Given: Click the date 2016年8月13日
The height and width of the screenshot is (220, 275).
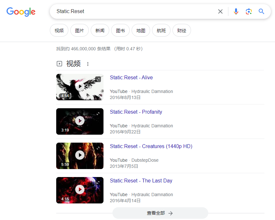Looking at the screenshot, I should 125,97.
